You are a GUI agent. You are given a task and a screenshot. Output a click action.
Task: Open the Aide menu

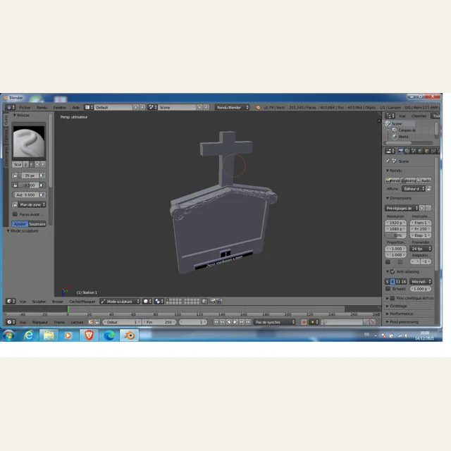[76, 107]
